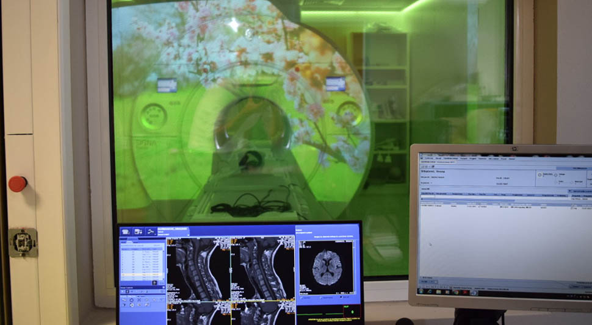Toggle the checkbox in the patient record row
The width and height of the screenshot is (592, 325).
[480, 207]
